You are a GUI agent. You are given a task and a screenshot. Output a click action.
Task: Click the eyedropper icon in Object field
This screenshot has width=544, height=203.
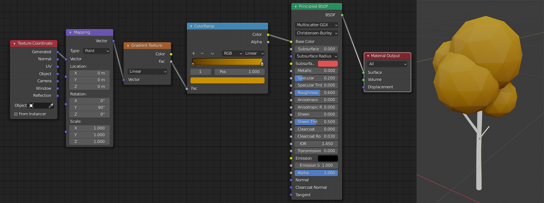click(x=51, y=105)
